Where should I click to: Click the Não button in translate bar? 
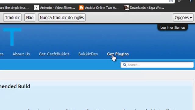coord(30,18)
